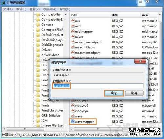
Task: Click the 名称 column header
Action: pyautogui.click(x=90, y=15)
